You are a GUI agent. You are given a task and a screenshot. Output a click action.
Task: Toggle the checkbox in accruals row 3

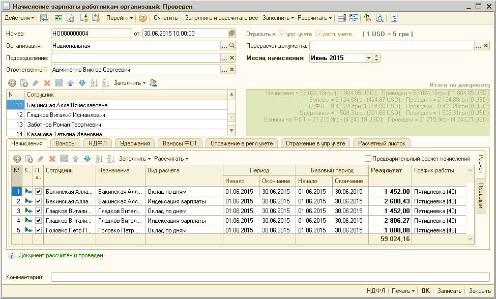pos(38,211)
